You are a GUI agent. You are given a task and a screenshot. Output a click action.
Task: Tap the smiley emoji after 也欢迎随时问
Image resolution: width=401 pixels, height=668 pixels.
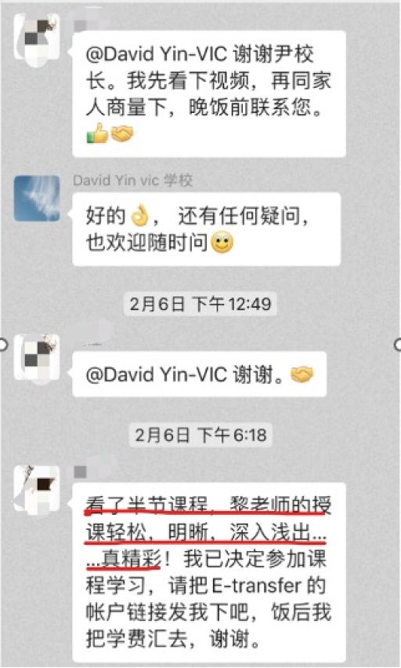(222, 243)
